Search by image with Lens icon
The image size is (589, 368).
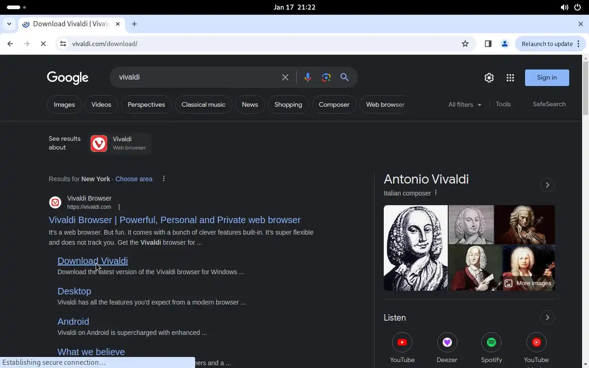pyautogui.click(x=326, y=77)
